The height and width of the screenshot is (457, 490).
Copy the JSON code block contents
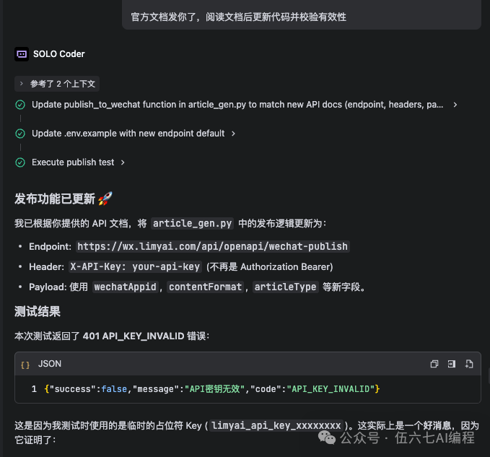point(434,364)
